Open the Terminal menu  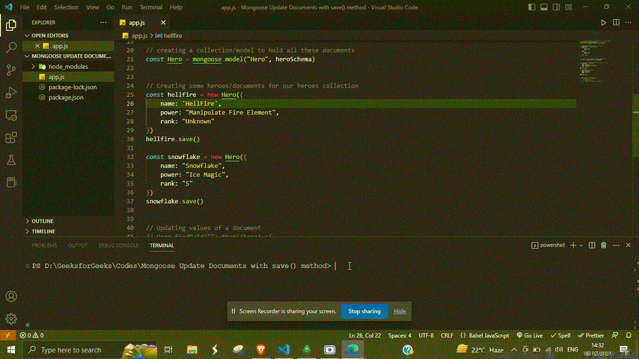coord(151,7)
